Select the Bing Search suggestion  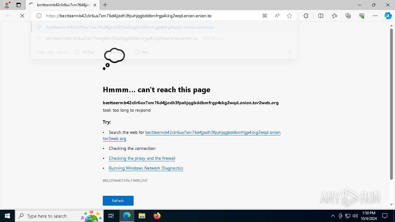(164, 38)
